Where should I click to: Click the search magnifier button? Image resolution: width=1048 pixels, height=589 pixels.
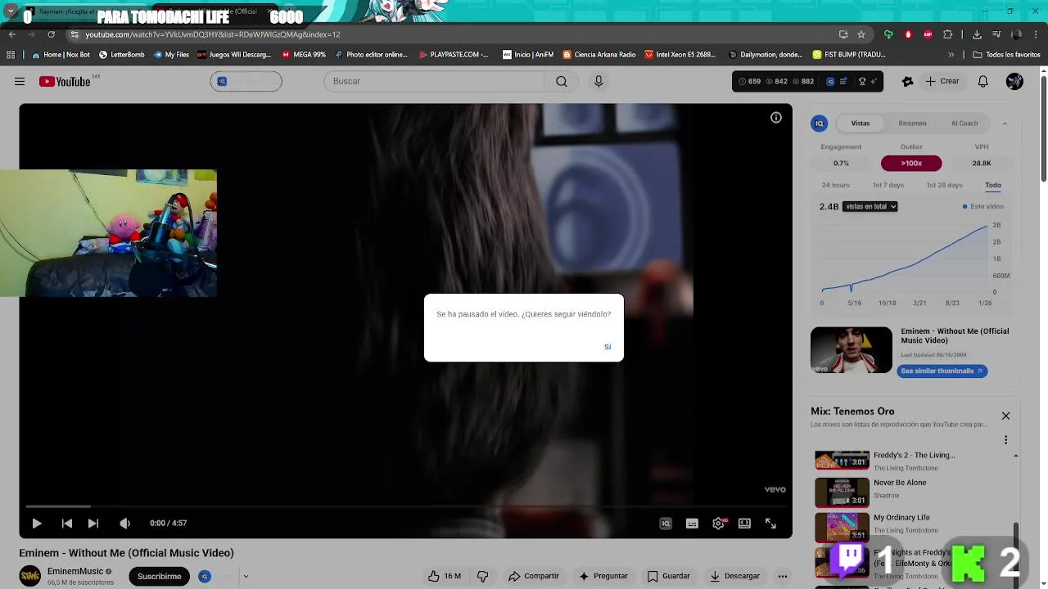point(562,81)
